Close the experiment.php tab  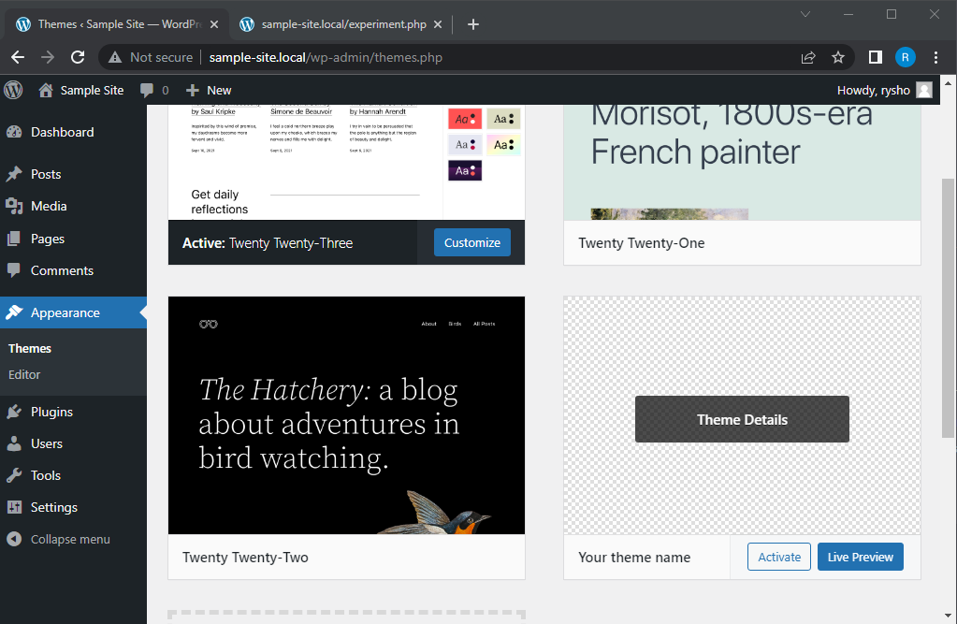(438, 24)
